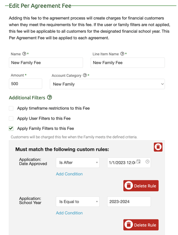
Task: Click Account Category help icon
Action: pyautogui.click(x=85, y=75)
